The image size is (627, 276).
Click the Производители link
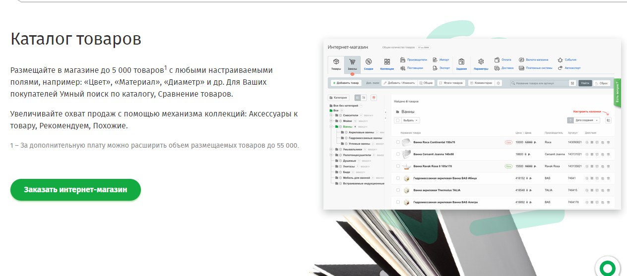point(416,59)
